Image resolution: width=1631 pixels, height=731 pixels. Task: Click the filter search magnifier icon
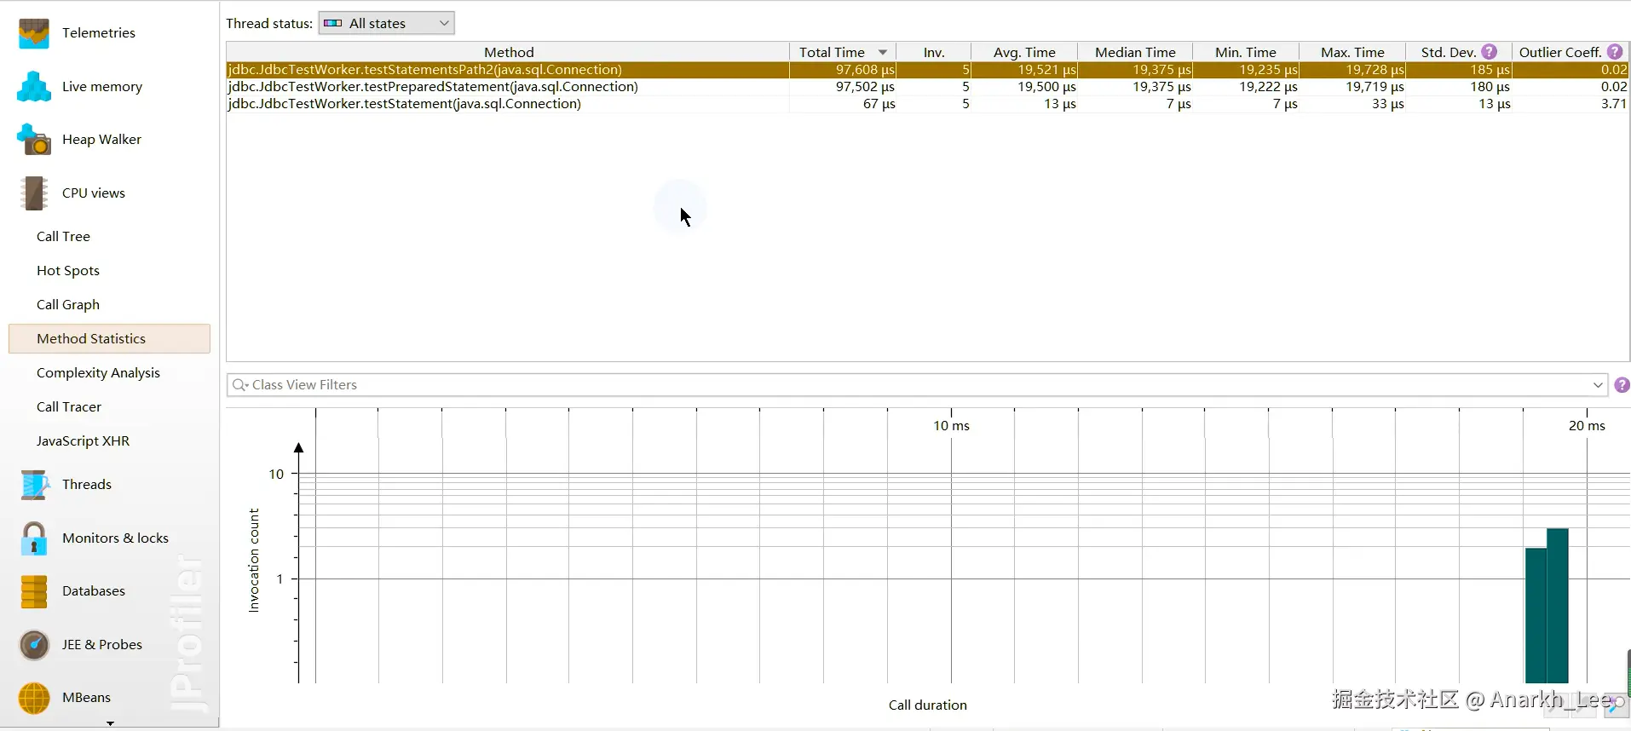coord(240,385)
